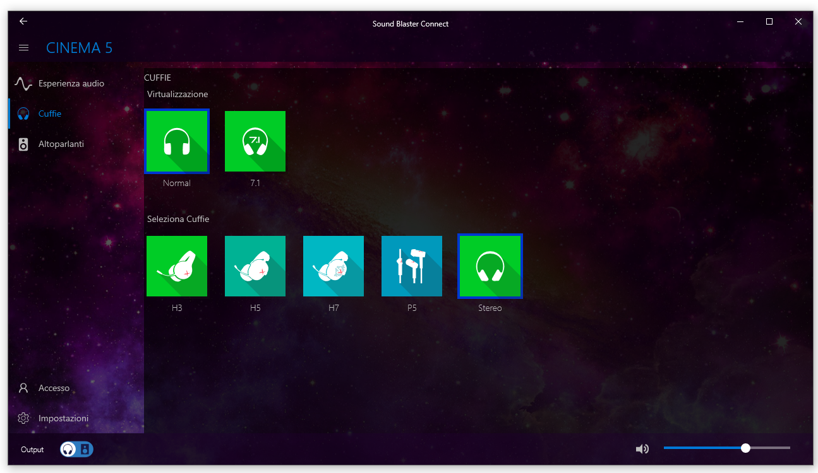Open the Cuffie section label
Screen dimensions: 818x473
tap(50, 114)
